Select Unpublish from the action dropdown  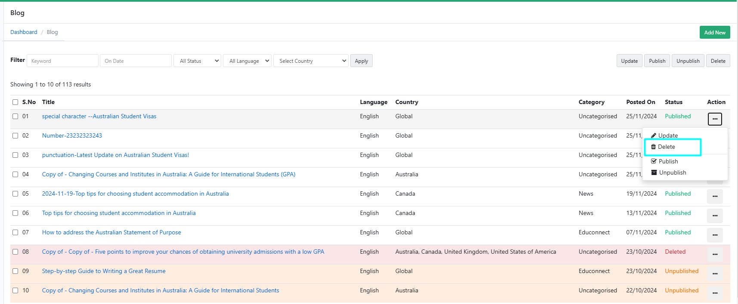pyautogui.click(x=672, y=172)
